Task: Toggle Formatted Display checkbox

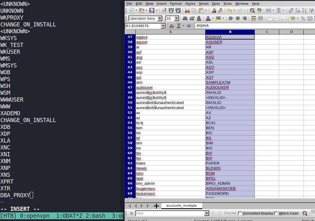Action: pos(240,213)
